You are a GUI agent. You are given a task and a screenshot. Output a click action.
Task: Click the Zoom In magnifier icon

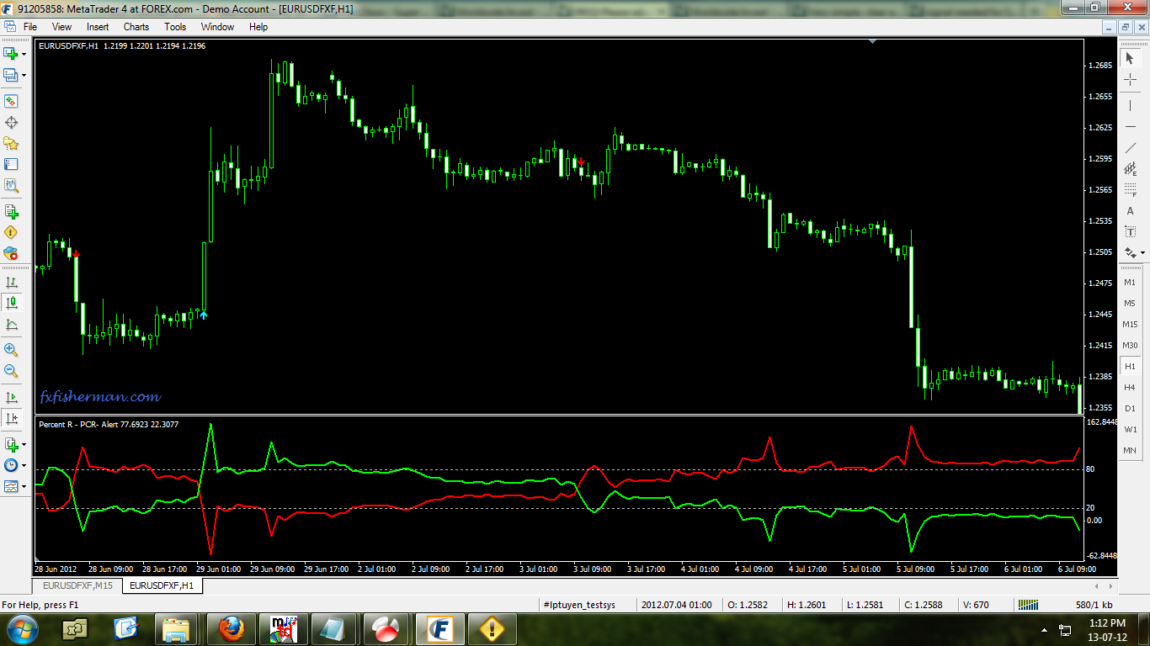click(x=11, y=350)
